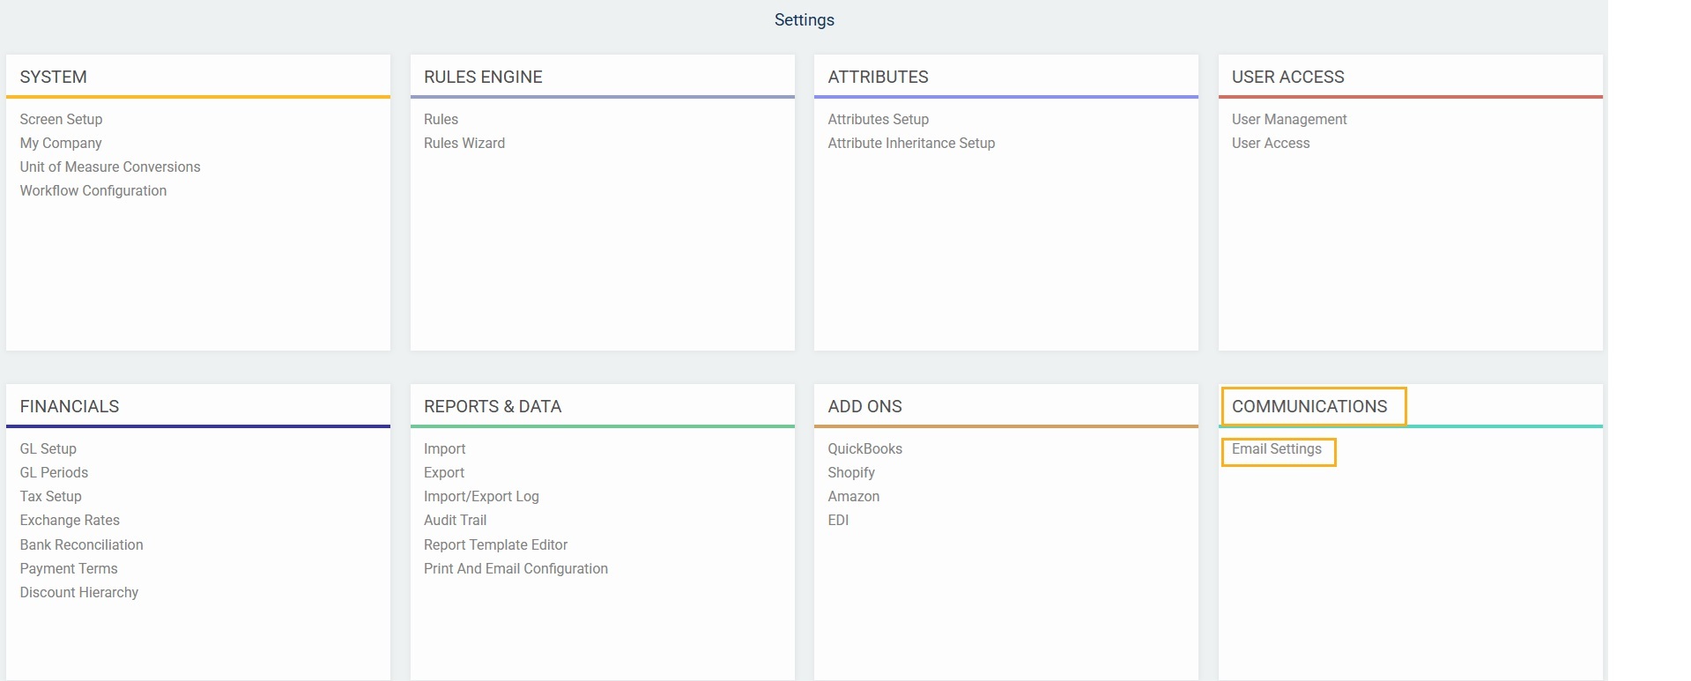This screenshot has height=681, width=1691.
Task: Open Exchange Rates settings
Action: pyautogui.click(x=70, y=520)
